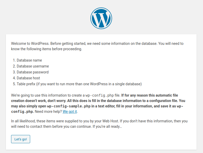Screen dimensions: 203x153
Task: Click the "In all likelihood" paragraph
Action: pos(99,124)
